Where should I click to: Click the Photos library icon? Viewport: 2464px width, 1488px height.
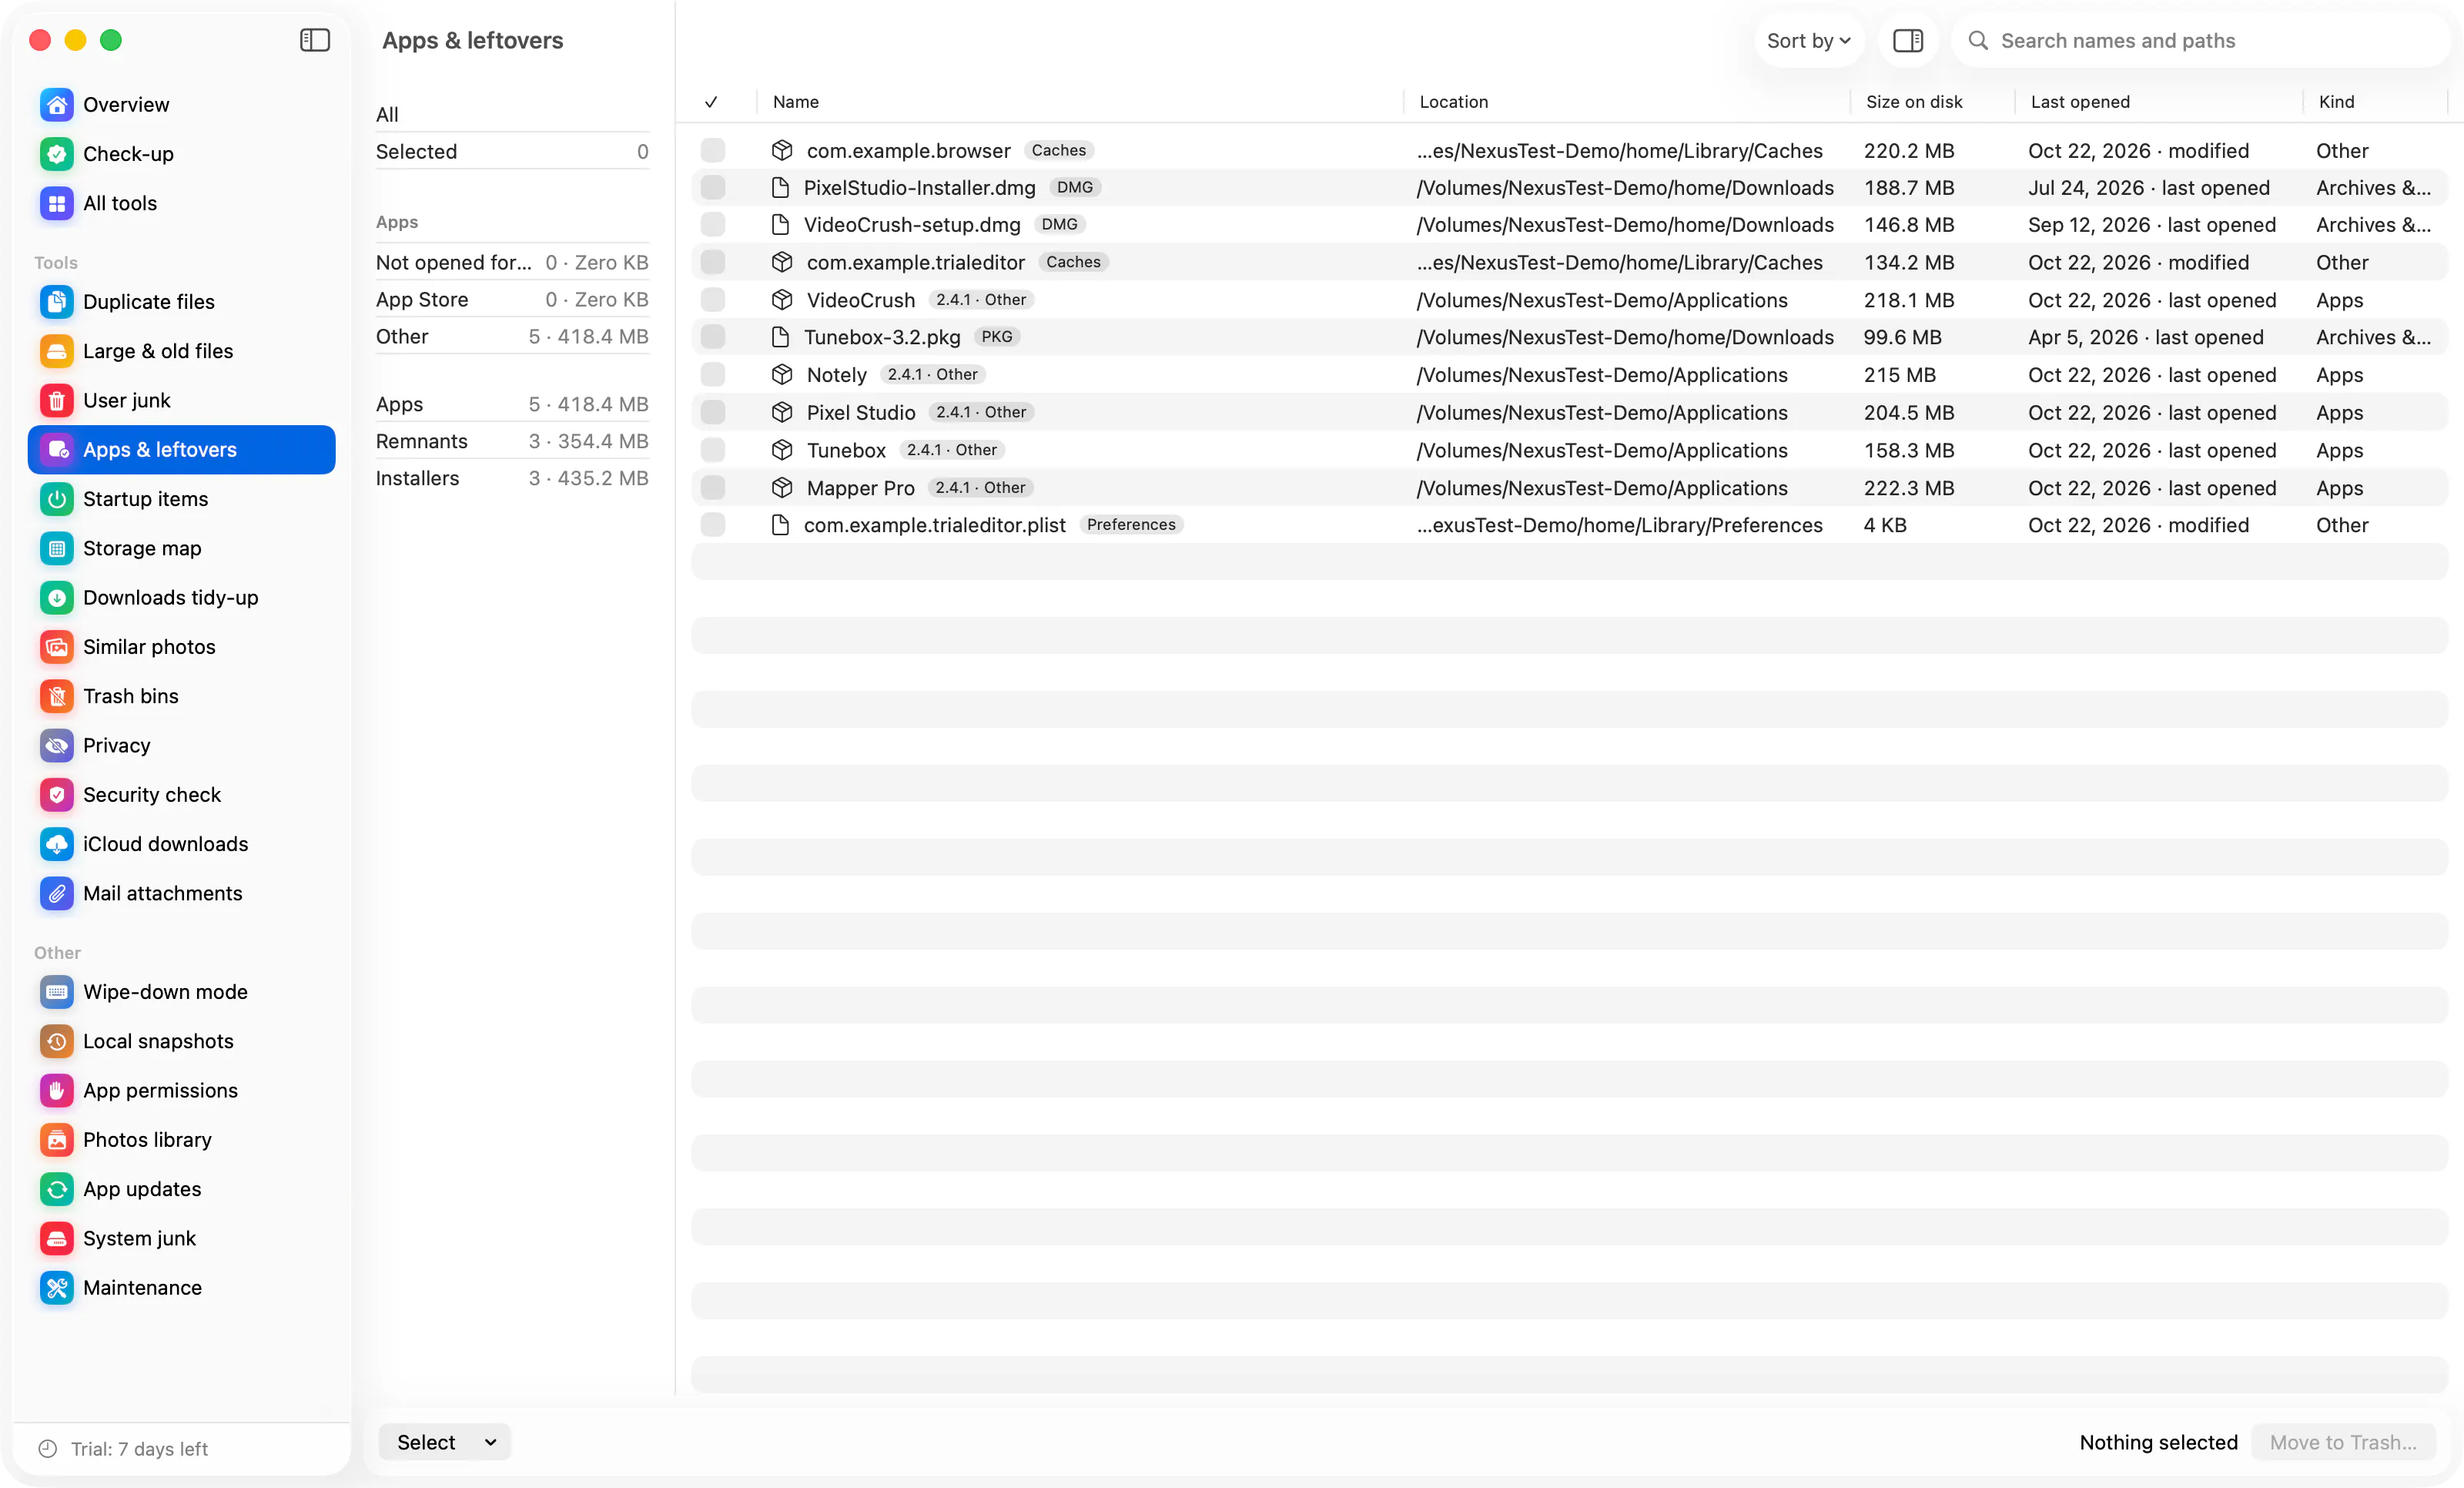point(57,1140)
